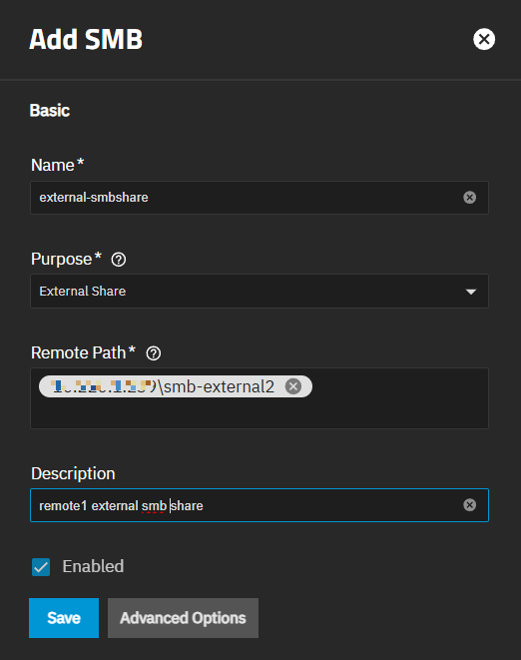This screenshot has width=521, height=660.
Task: Open Advanced Options
Action: point(183,618)
